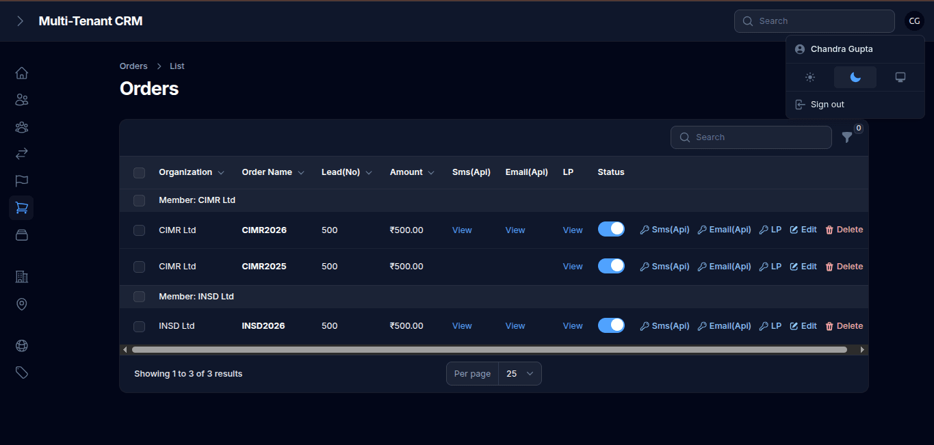Choose the system theme monitor icon
This screenshot has height=445, width=934.
tap(900, 77)
